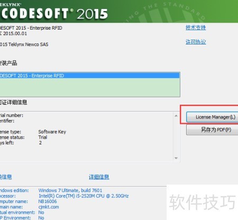Open the 详细信息 link
Image resolution: width=238 pixels, height=220 pixels.
tap(99, 177)
